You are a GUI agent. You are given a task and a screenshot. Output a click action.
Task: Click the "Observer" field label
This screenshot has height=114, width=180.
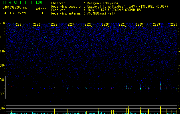58,3
